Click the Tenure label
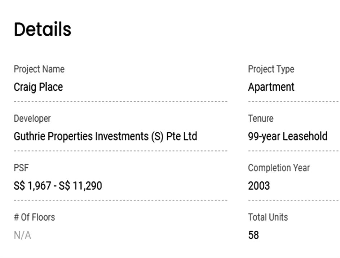 [261, 118]
